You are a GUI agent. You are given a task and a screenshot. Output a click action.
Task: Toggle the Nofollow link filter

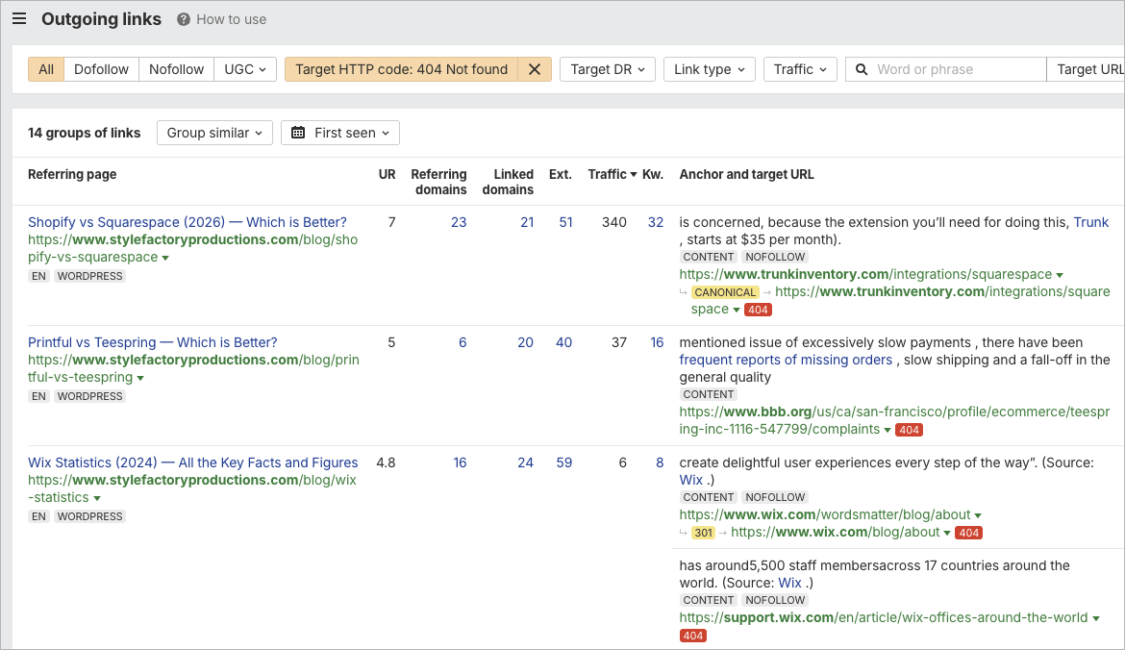[x=176, y=68]
